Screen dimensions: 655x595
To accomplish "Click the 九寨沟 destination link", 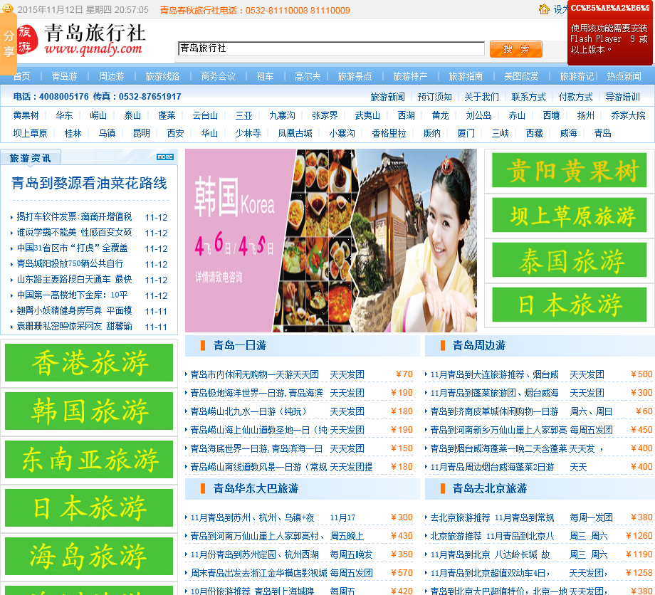I will point(283,116).
